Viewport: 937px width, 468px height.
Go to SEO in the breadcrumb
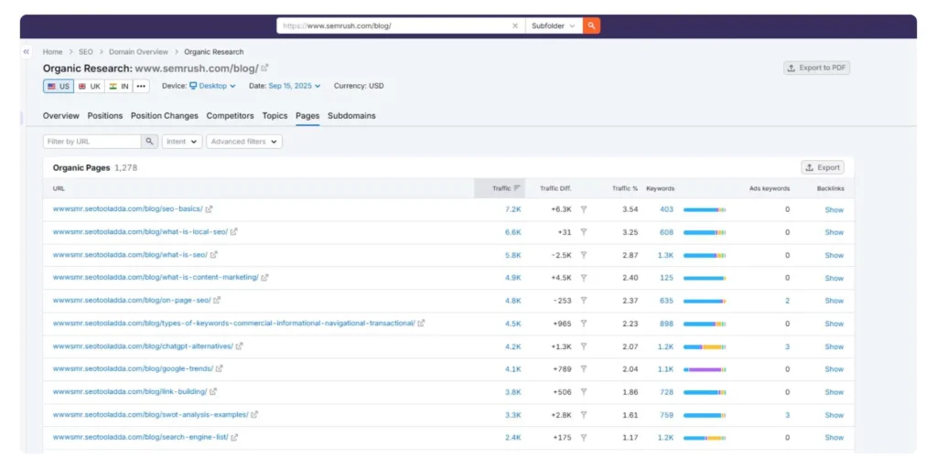[85, 52]
